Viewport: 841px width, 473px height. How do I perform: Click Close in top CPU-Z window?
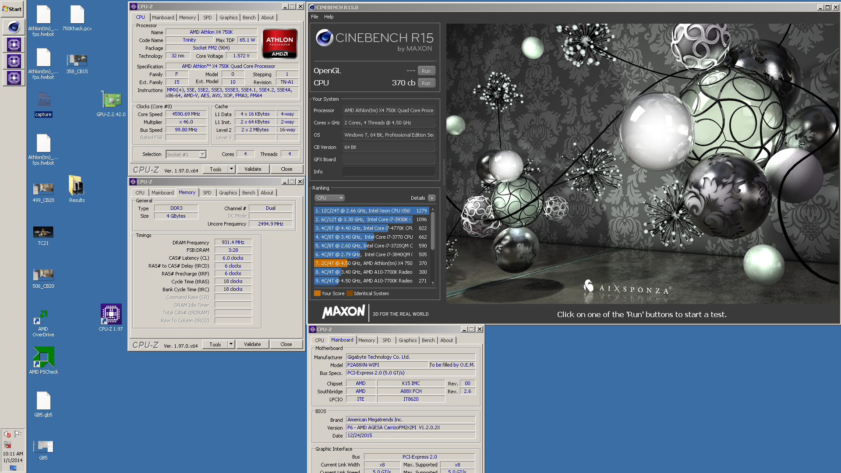286,169
